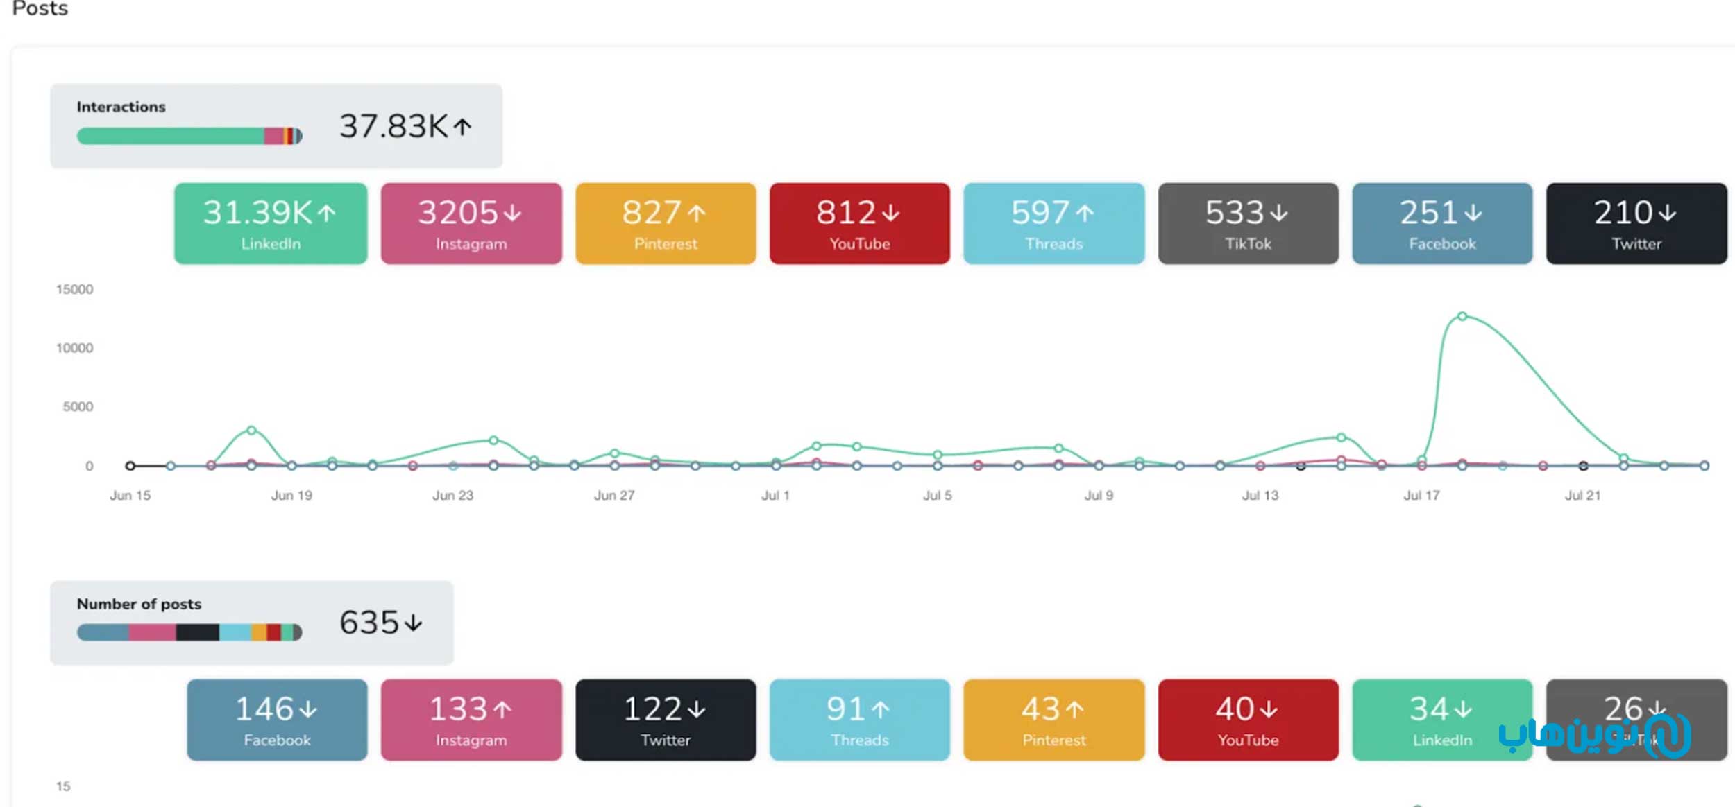Click Twitter posts tile 122

(x=665, y=720)
